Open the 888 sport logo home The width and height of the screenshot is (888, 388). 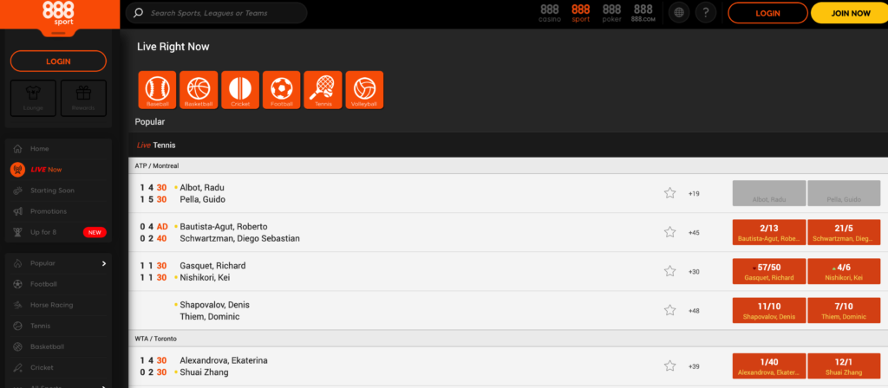[59, 14]
